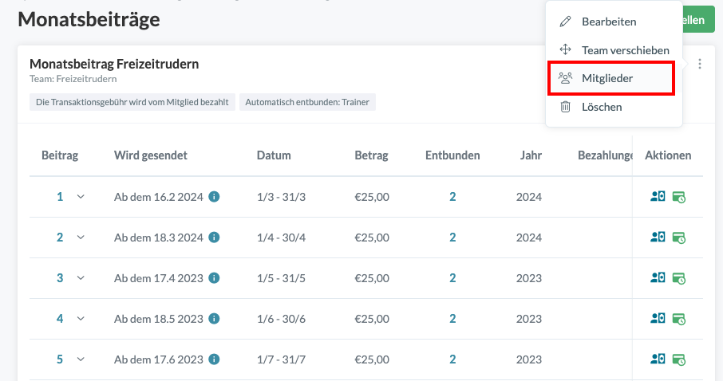The height and width of the screenshot is (381, 723).
Task: Open the three-dot menu for Monatsbeitrag Freizeitrudern
Action: (x=699, y=65)
